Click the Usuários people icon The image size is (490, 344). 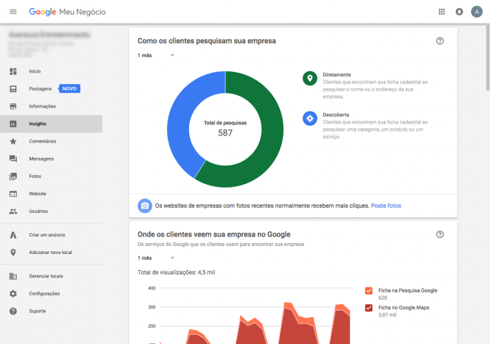(13, 211)
